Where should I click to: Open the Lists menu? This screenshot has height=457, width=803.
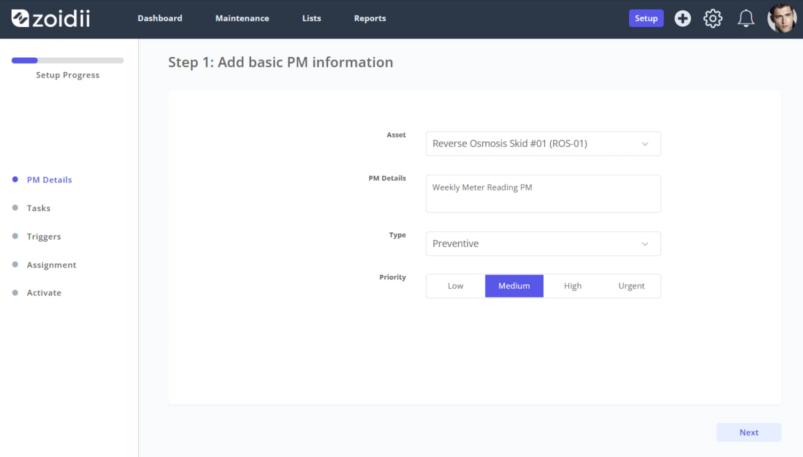point(312,18)
